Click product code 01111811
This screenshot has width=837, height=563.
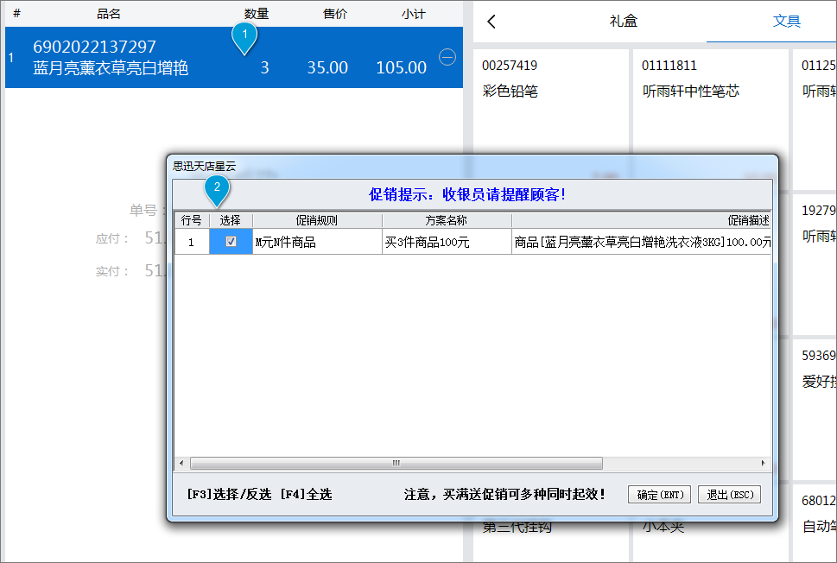[x=669, y=66]
